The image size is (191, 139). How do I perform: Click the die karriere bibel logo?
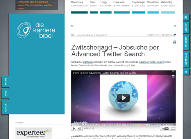pyautogui.click(x=36, y=30)
